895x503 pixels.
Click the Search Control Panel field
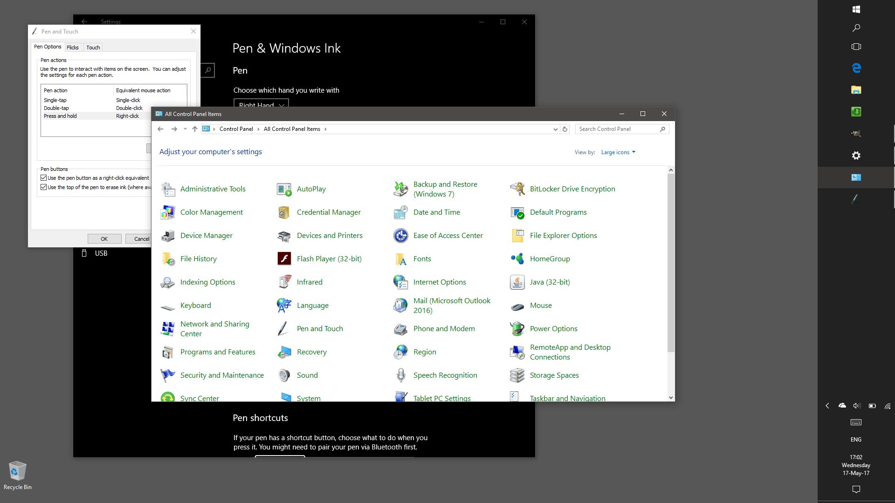[622, 129]
